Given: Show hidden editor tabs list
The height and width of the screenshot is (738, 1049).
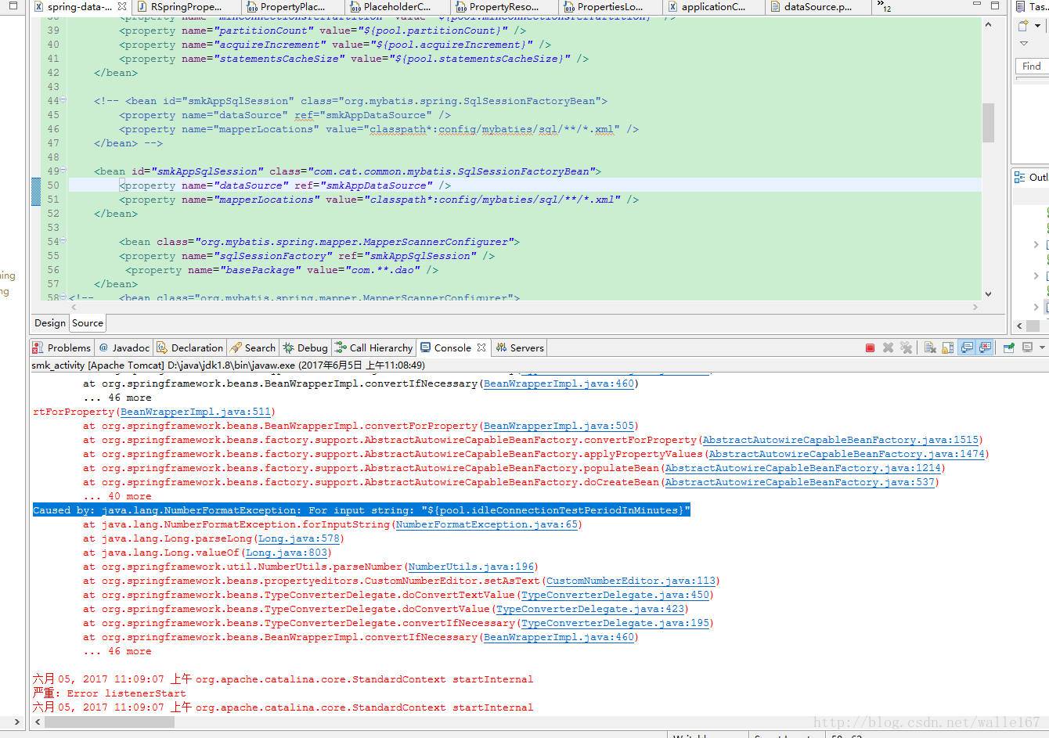Looking at the screenshot, I should (x=884, y=6).
